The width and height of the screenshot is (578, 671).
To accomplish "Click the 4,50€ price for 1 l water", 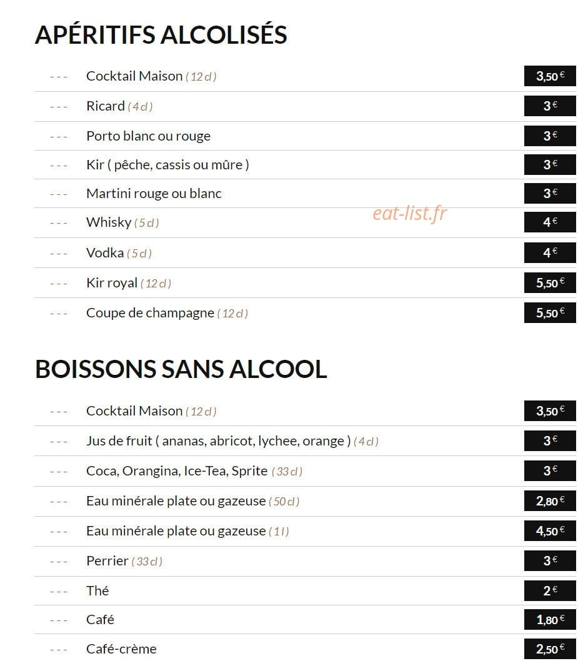I will click(550, 530).
